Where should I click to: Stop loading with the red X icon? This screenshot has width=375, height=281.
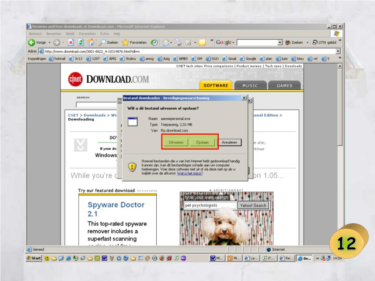click(71, 42)
